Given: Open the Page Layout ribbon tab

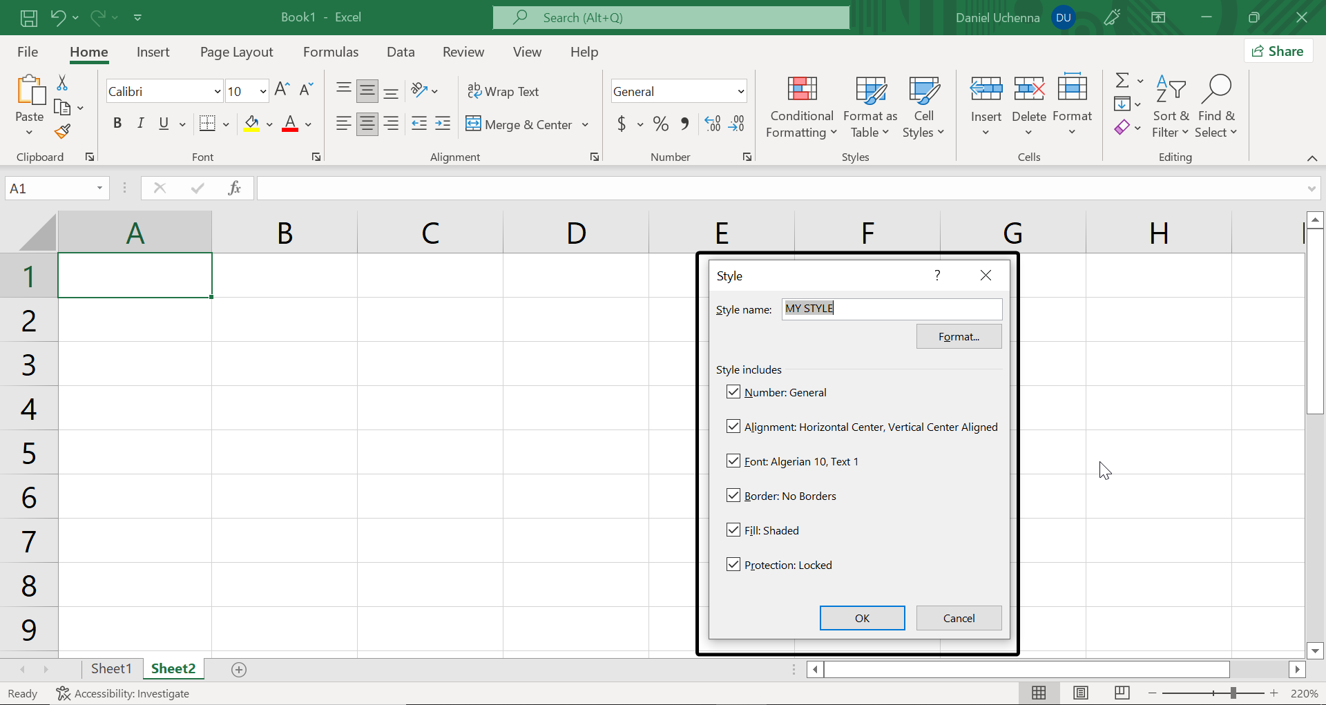Looking at the screenshot, I should click(x=236, y=52).
